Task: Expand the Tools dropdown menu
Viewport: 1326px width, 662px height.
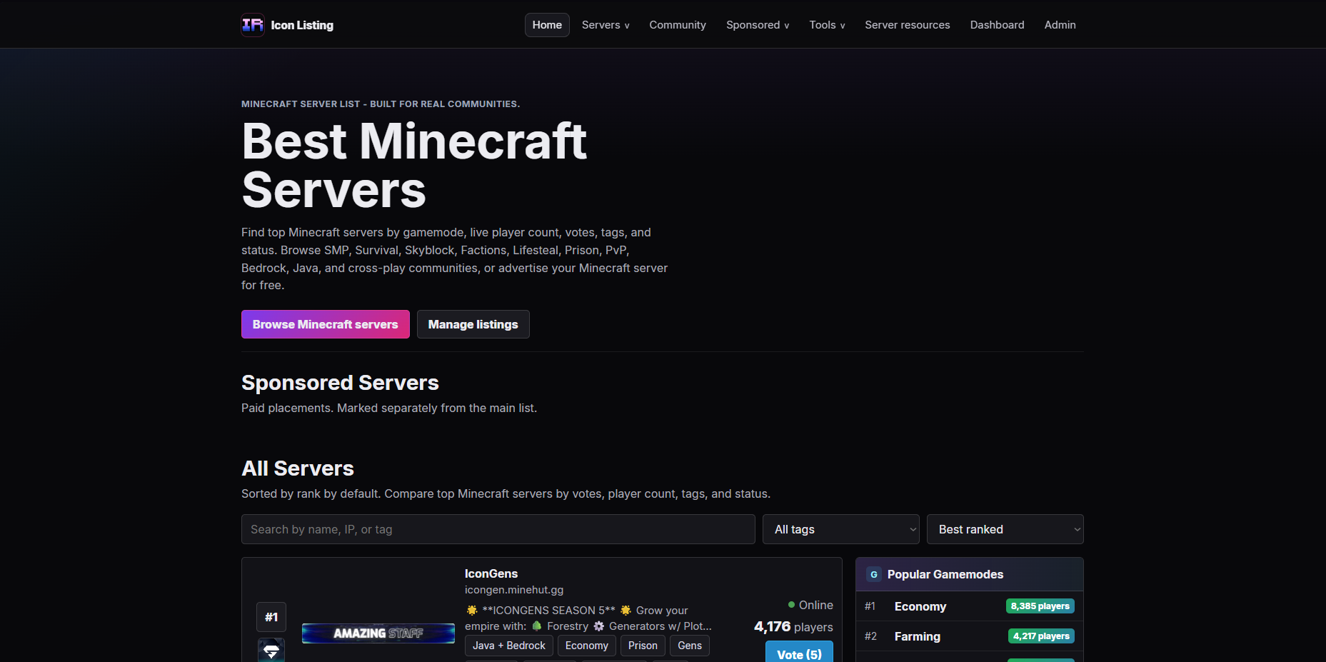Action: [x=827, y=25]
